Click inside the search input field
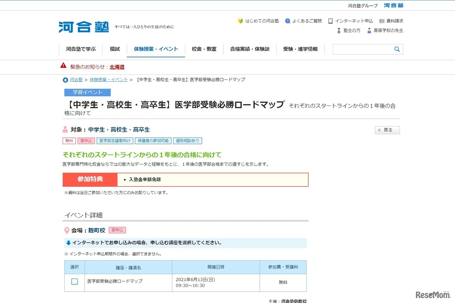This screenshot has width=455, height=303. coord(363,49)
